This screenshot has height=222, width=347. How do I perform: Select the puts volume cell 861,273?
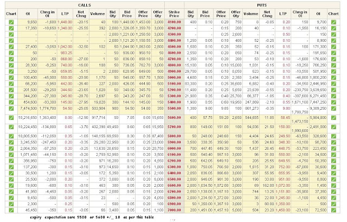250,109
